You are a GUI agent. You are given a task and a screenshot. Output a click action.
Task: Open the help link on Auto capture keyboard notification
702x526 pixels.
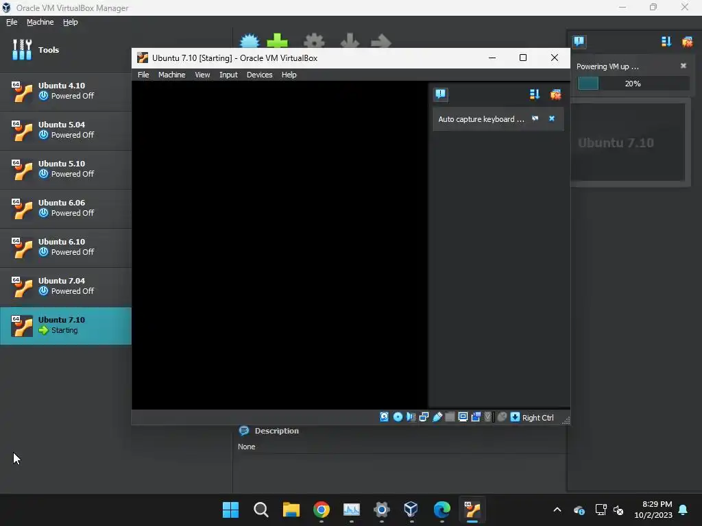535,118
